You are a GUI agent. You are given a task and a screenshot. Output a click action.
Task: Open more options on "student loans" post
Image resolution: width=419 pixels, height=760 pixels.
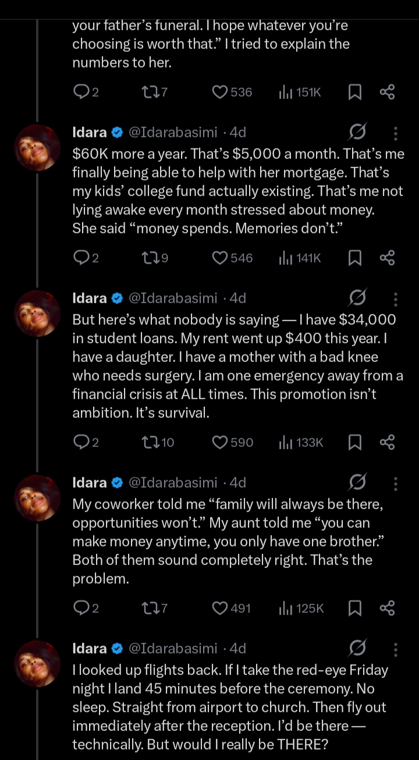pos(396,299)
